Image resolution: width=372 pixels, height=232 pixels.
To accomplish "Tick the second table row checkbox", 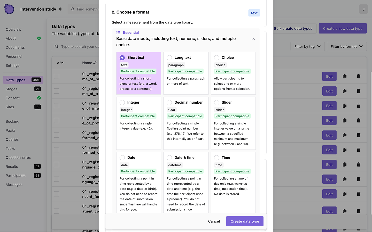I will [x=57, y=91].
